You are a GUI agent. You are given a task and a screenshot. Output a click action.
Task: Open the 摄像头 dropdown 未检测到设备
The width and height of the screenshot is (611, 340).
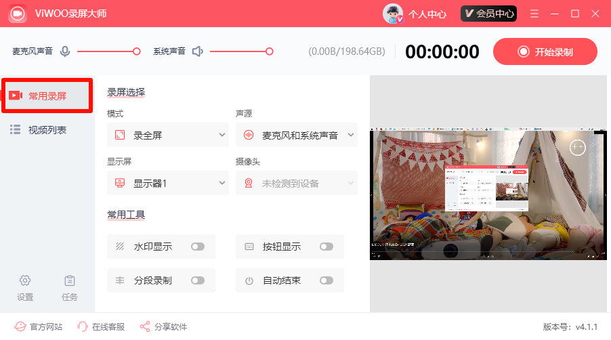(x=297, y=183)
